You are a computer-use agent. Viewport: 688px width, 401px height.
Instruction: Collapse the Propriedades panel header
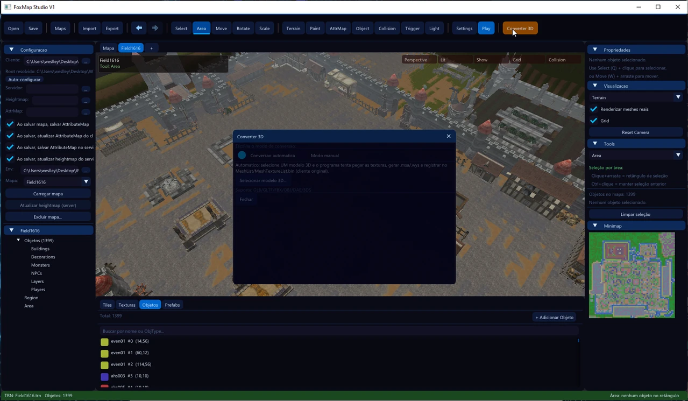[x=636, y=50]
